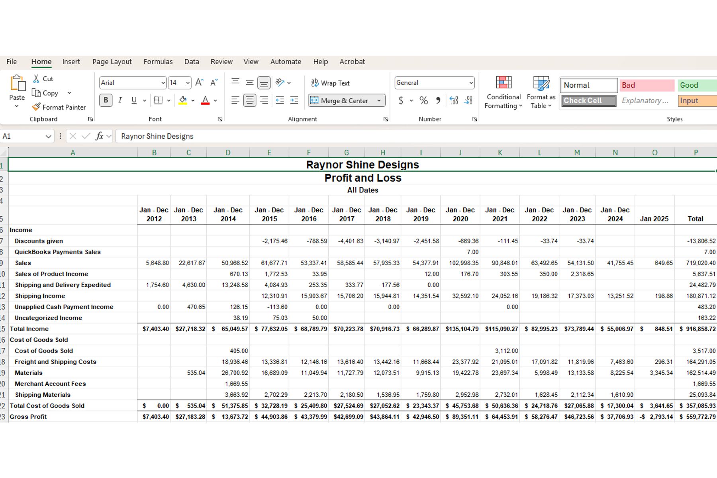Expand the Copy options arrow
The width and height of the screenshot is (717, 478).
pos(69,93)
